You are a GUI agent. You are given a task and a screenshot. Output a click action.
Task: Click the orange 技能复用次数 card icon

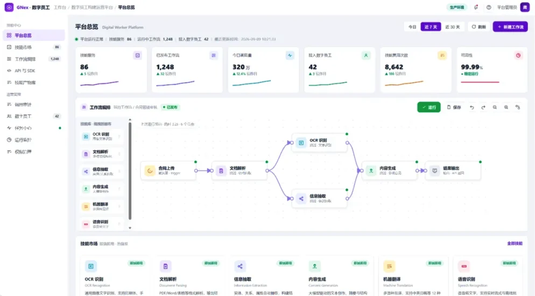(x=442, y=55)
